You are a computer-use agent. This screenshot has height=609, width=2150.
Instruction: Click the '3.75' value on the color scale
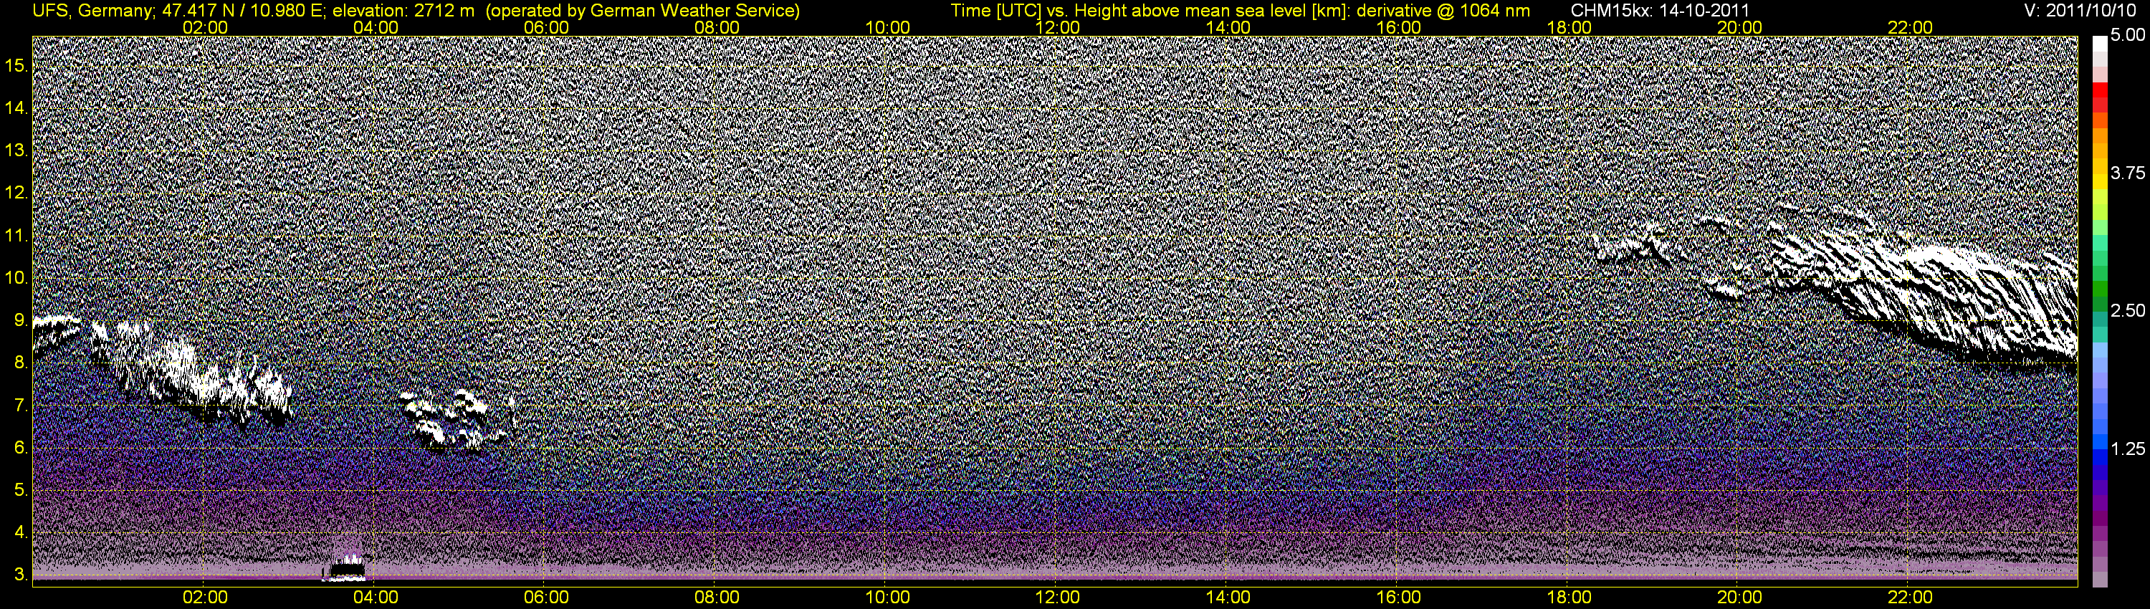coord(2128,173)
